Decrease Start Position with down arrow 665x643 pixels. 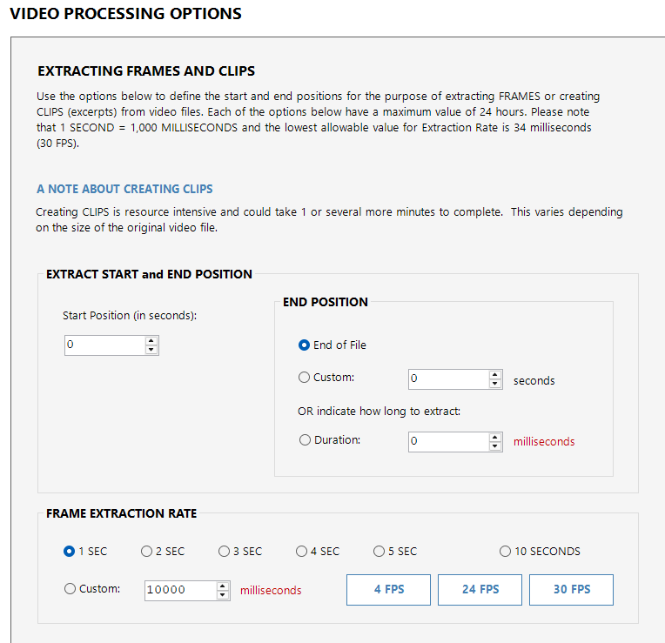click(x=151, y=350)
